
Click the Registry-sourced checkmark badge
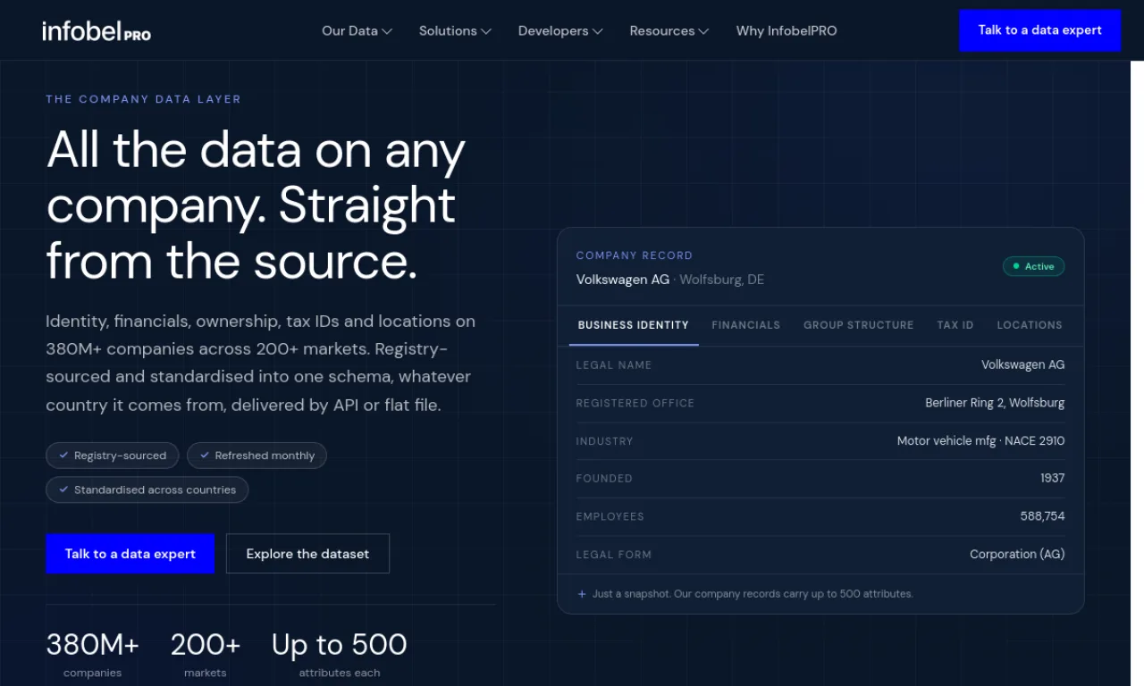(x=113, y=456)
